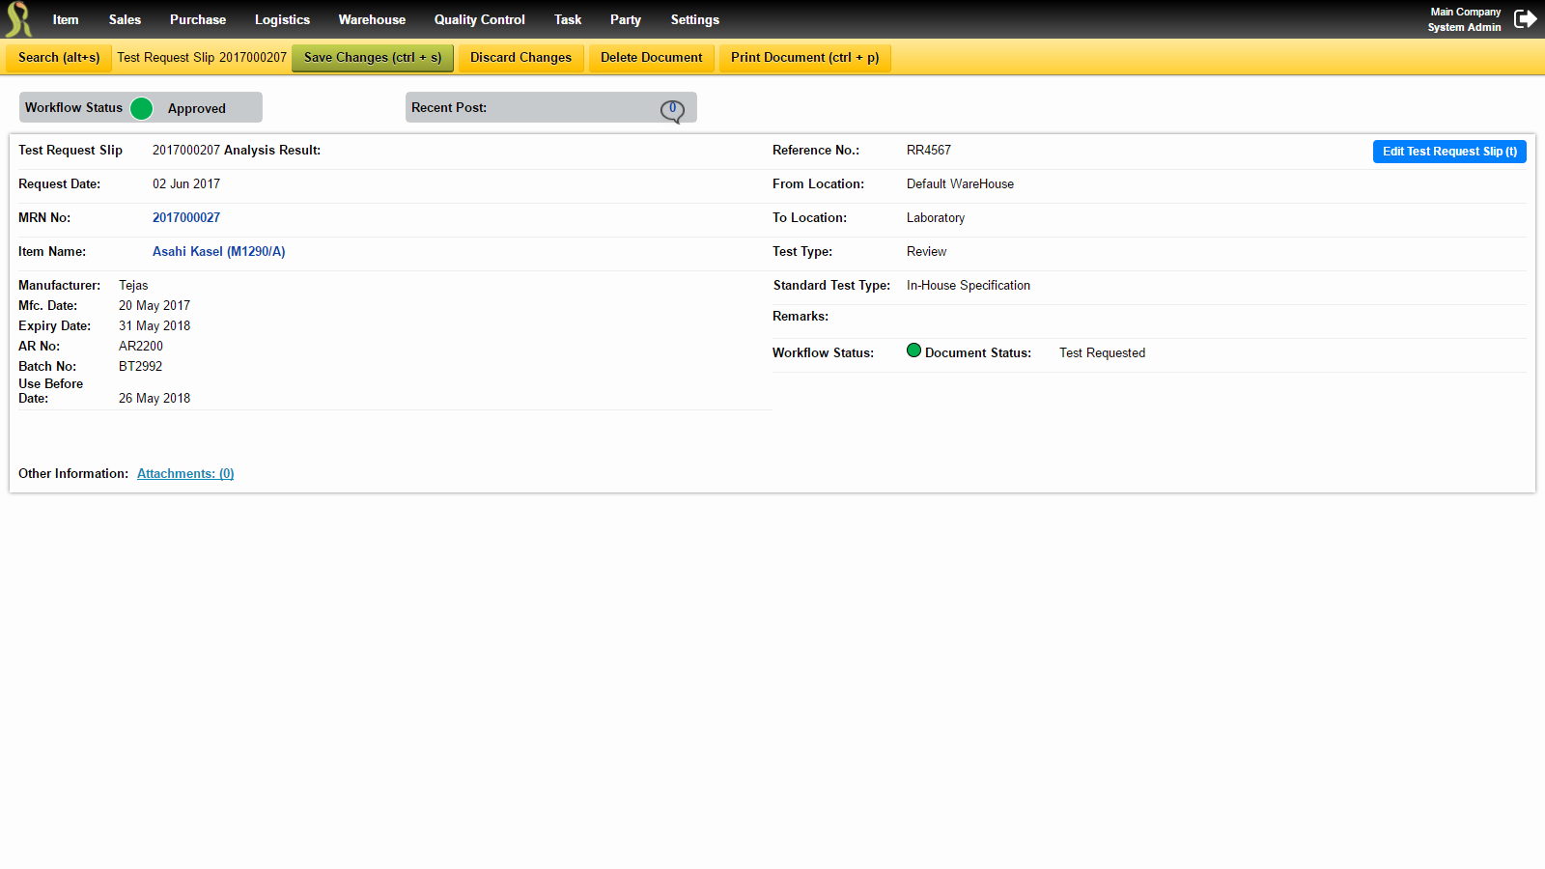
Task: Sign out using the logout icon
Action: point(1526,17)
